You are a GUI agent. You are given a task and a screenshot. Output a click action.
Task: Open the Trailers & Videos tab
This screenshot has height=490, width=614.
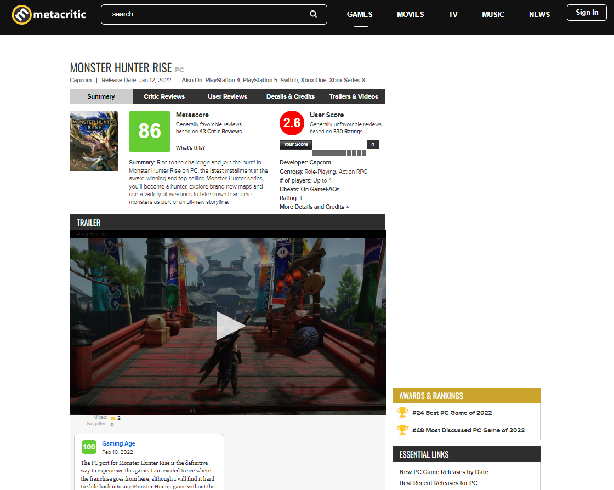click(354, 96)
